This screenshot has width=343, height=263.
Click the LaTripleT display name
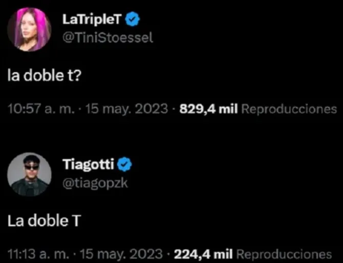pyautogui.click(x=93, y=19)
